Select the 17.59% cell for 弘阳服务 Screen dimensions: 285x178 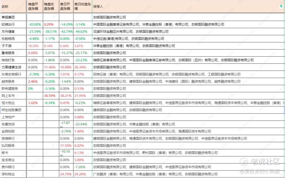(66, 146)
